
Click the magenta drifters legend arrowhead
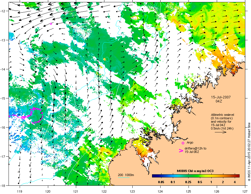click(181, 150)
